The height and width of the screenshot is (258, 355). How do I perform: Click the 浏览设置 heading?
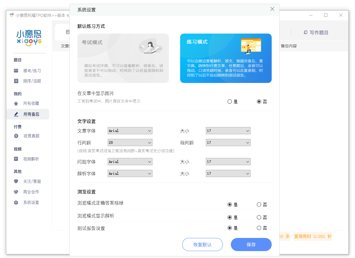click(87, 192)
